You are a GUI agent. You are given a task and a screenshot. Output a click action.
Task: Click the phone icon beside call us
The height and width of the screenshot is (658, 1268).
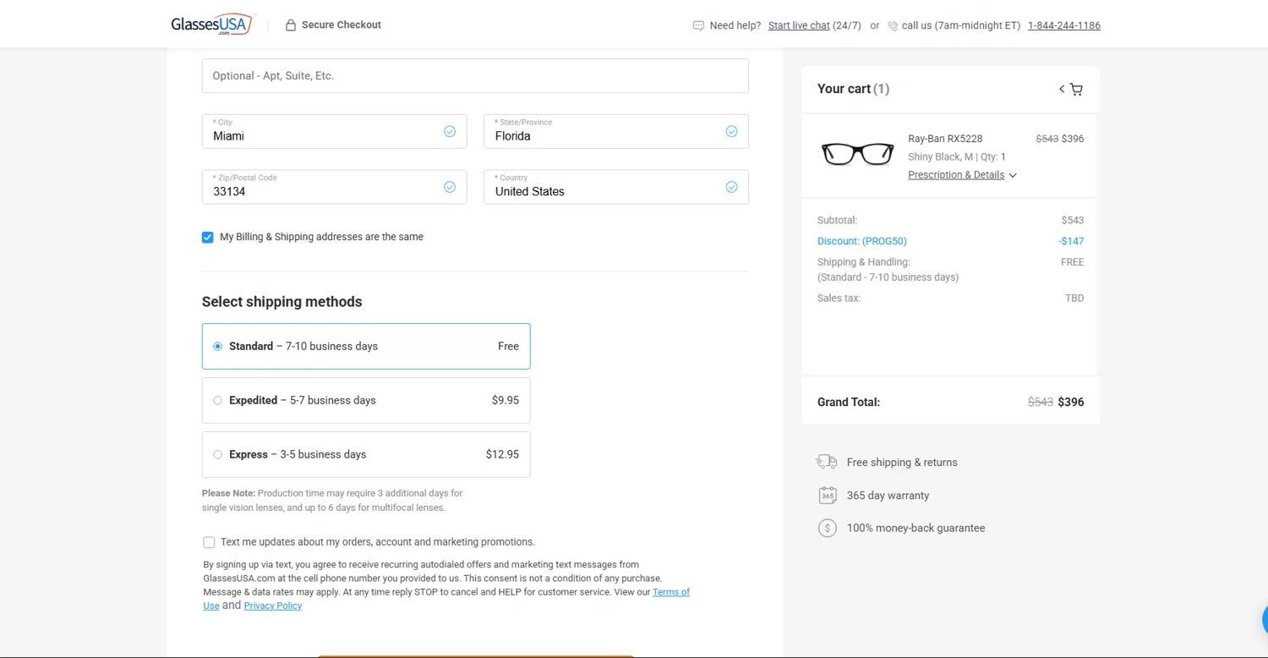pos(893,25)
